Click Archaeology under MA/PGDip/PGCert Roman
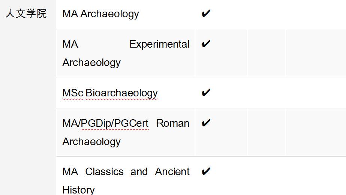 click(x=91, y=142)
